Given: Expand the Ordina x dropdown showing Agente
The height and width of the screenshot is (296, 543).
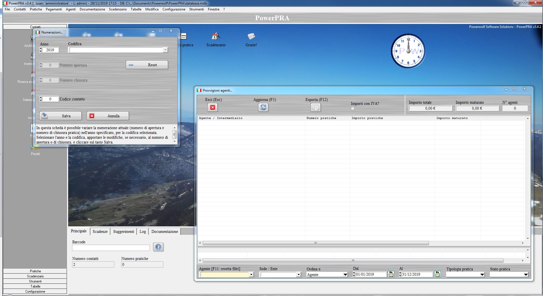Looking at the screenshot, I should pos(345,275).
